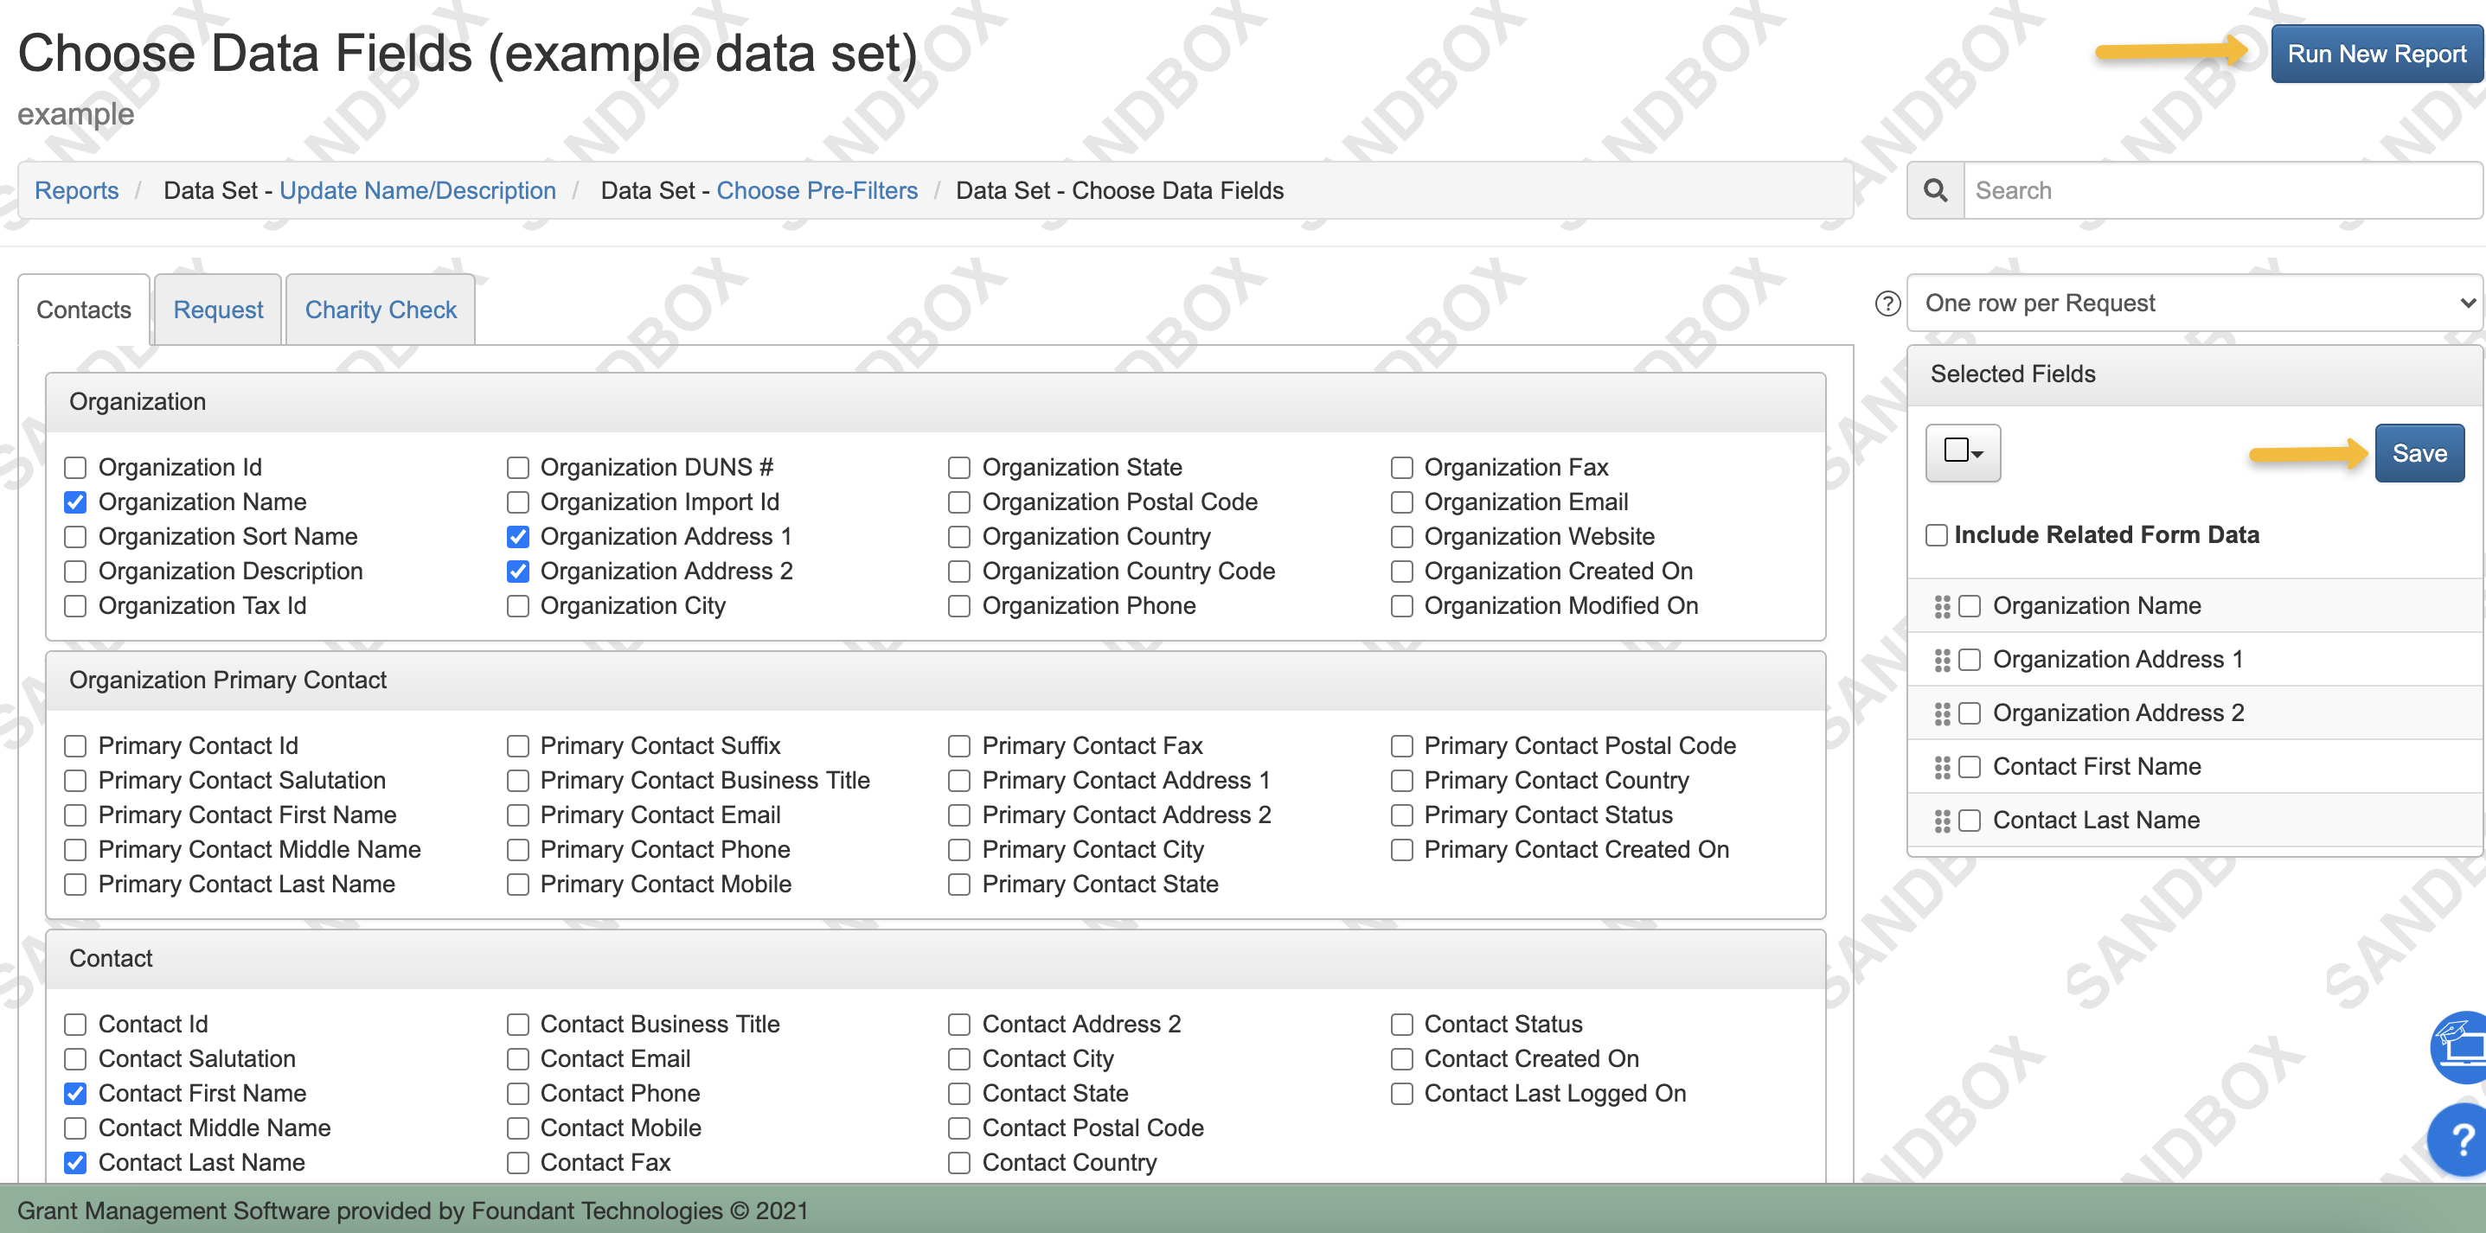
Task: Uncheck Organization Address 1 in the field list
Action: click(518, 538)
